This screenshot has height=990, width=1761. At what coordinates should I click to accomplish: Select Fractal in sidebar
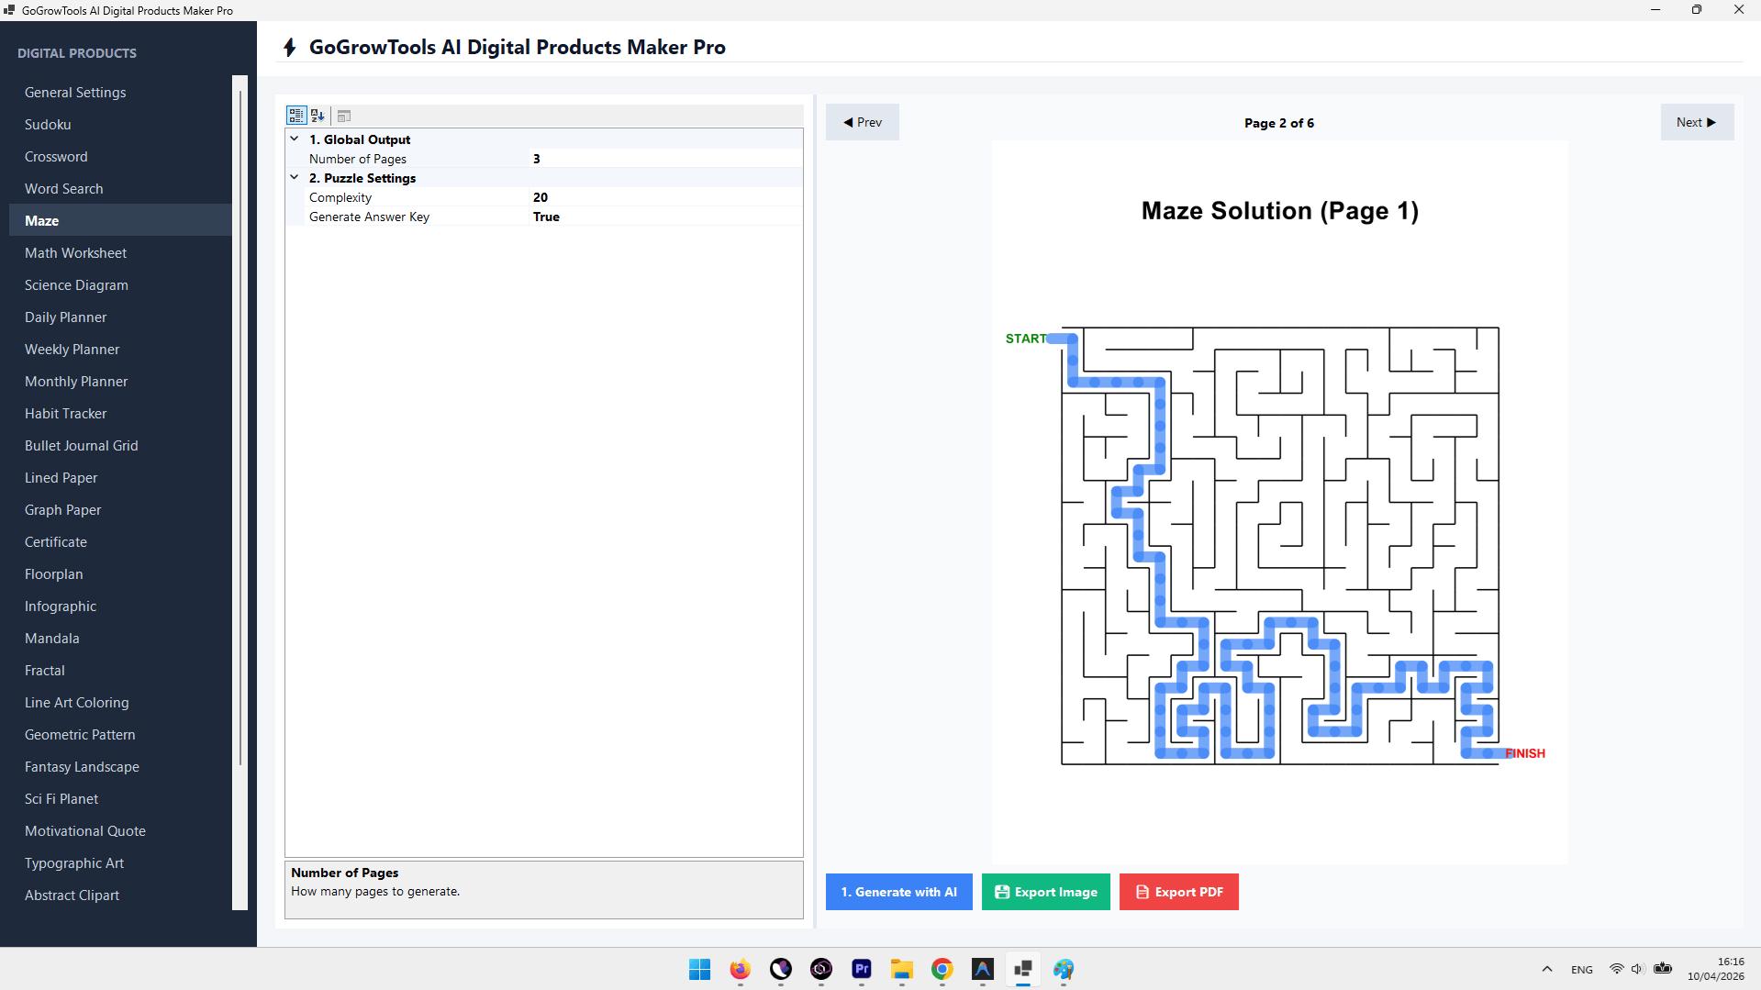click(120, 670)
